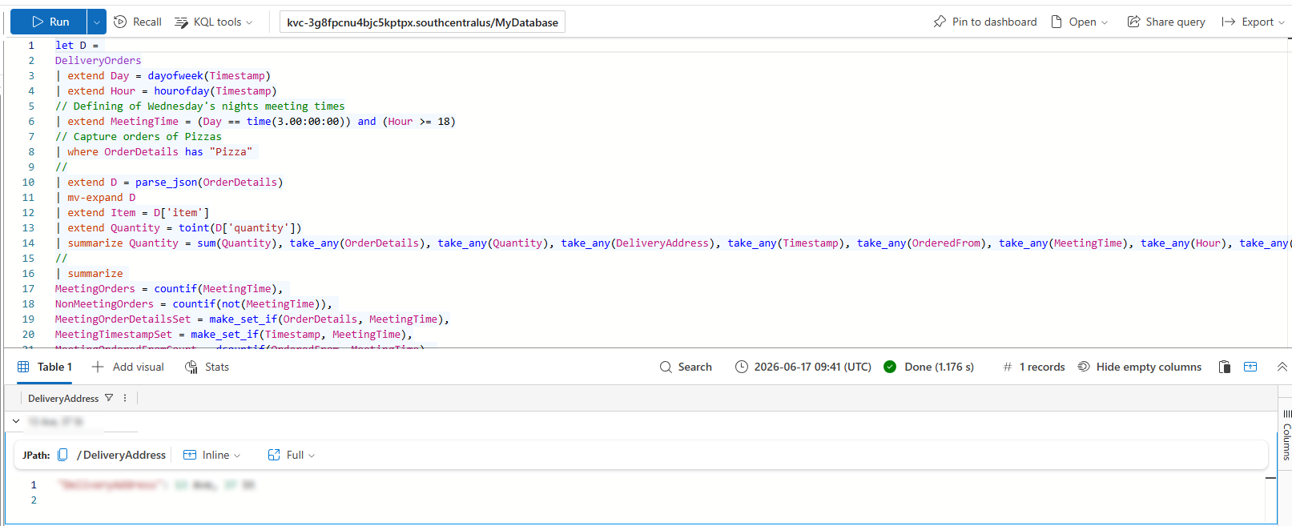Click the where OrderDetails has "Pizza" line

[155, 152]
